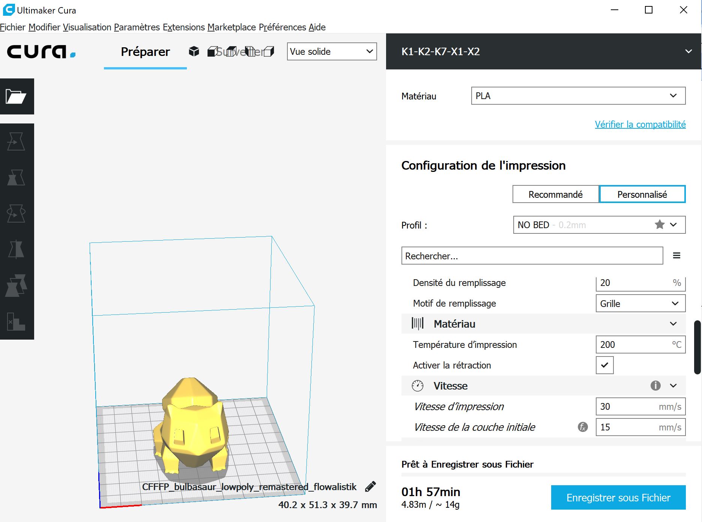Minimize the Ultimaker Cura window
The width and height of the screenshot is (702, 522).
615,10
